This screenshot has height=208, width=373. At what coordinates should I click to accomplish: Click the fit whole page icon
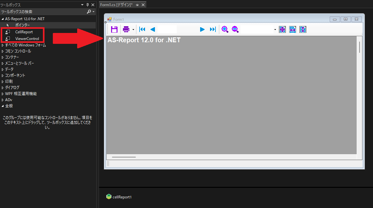282,29
